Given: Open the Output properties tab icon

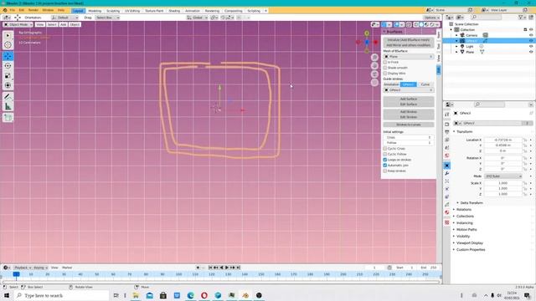Looking at the screenshot, I should tap(446, 132).
